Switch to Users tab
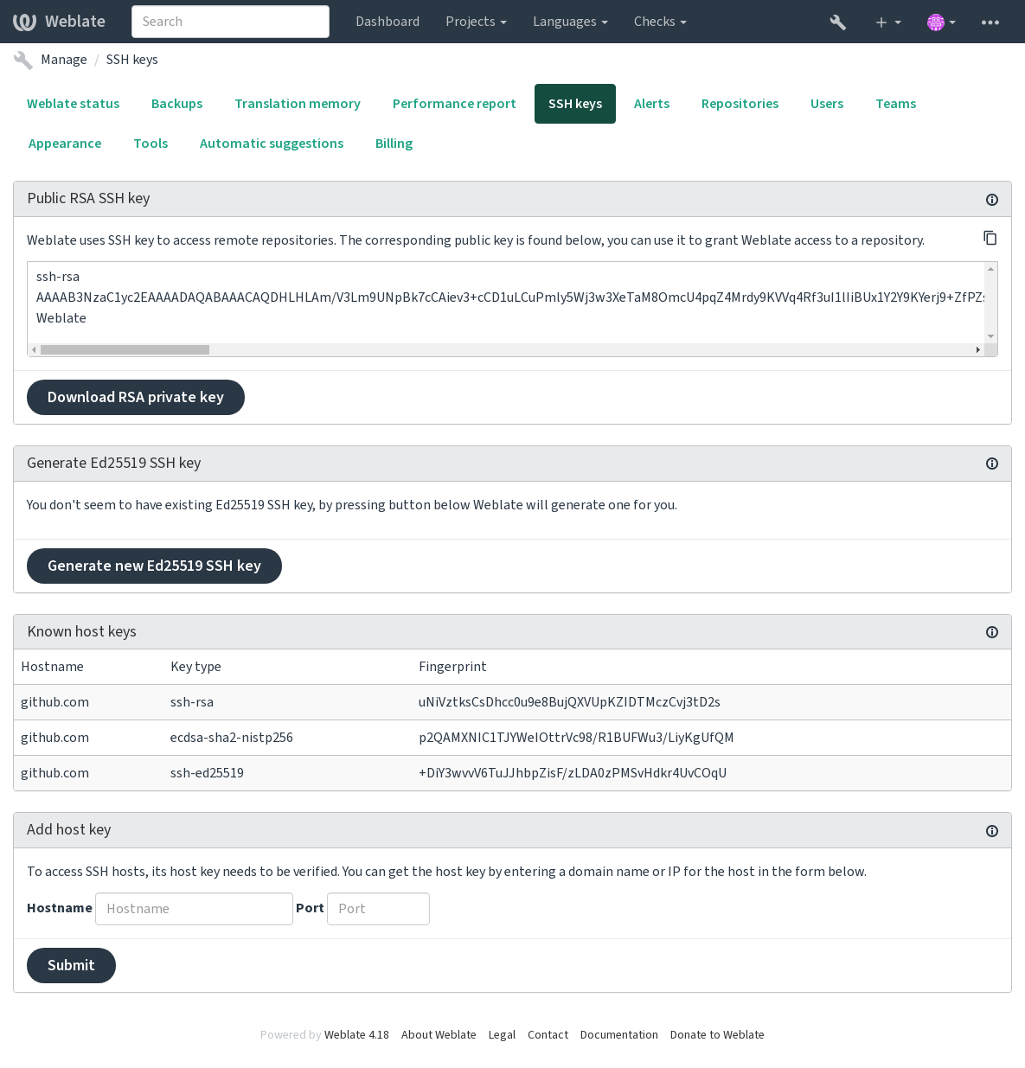Screen dimensions: 1025x1068 [827, 104]
